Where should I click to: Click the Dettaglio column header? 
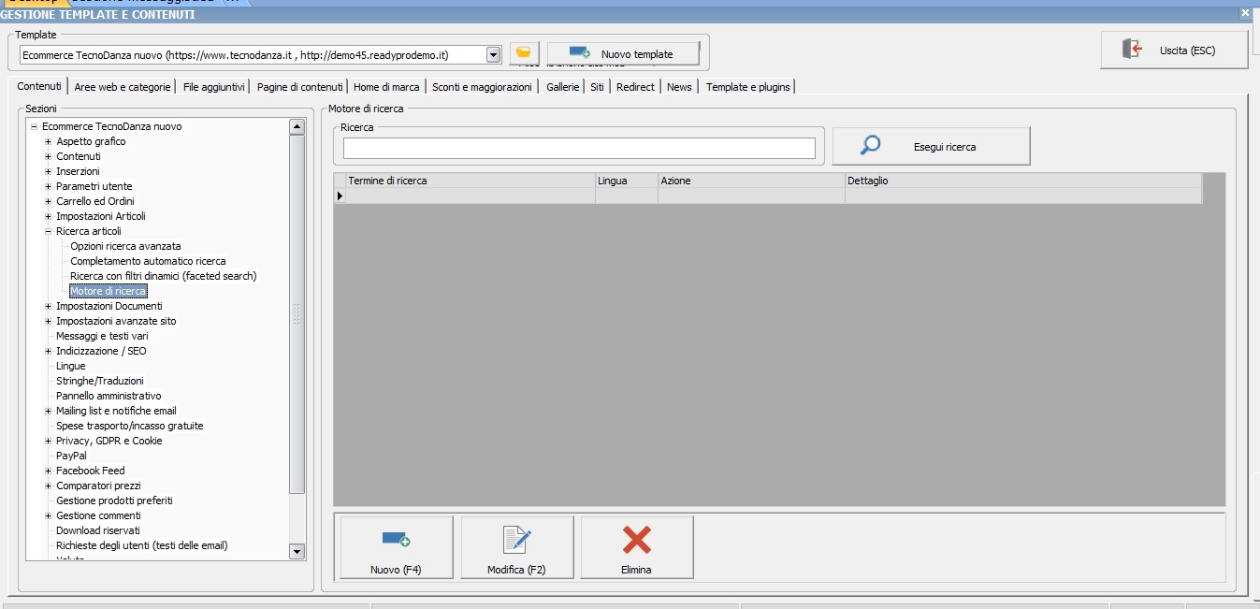coord(1023,181)
